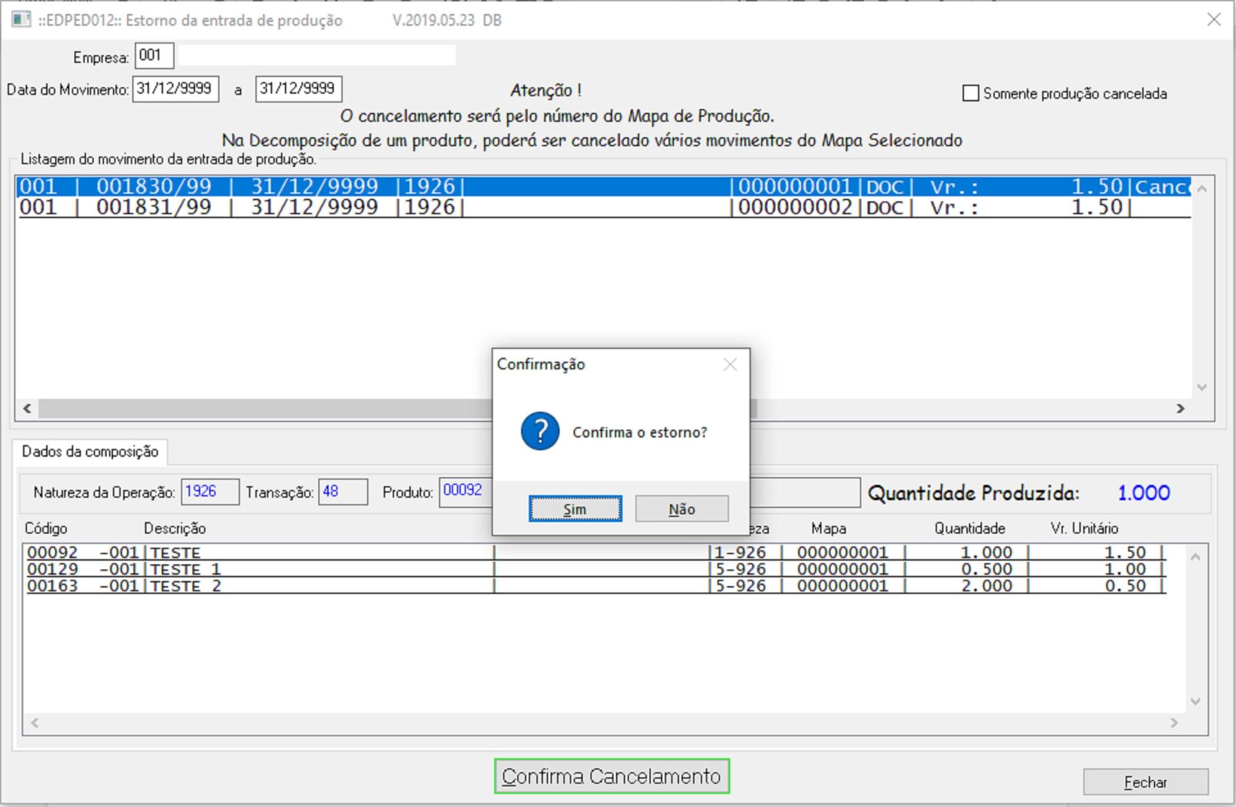Select composition row TESTE 2
This screenshot has width=1236, height=807.
point(185,586)
